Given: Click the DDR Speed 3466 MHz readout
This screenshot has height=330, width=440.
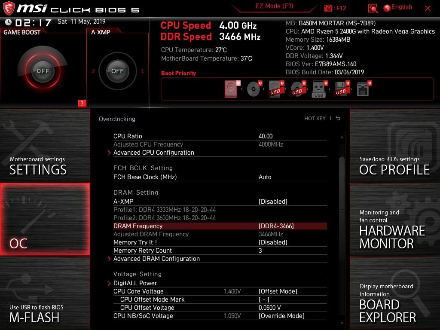Looking at the screenshot, I should click(211, 37).
